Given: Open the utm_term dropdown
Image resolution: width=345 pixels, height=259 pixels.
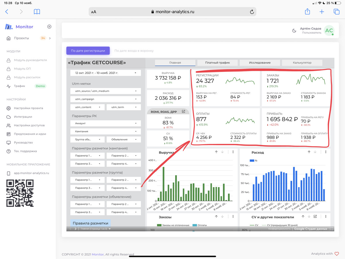Looking at the screenshot, I should 124,107.
